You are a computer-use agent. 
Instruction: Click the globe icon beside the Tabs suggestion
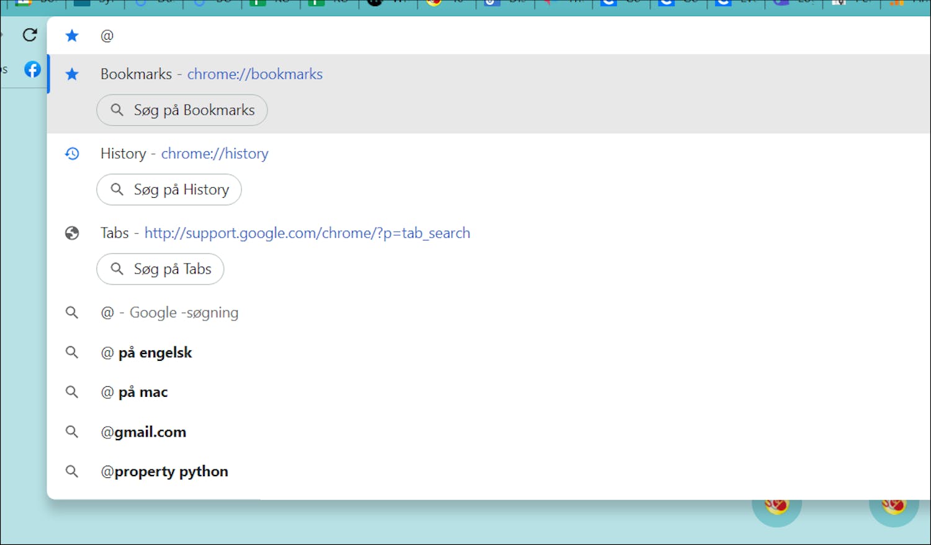point(72,233)
